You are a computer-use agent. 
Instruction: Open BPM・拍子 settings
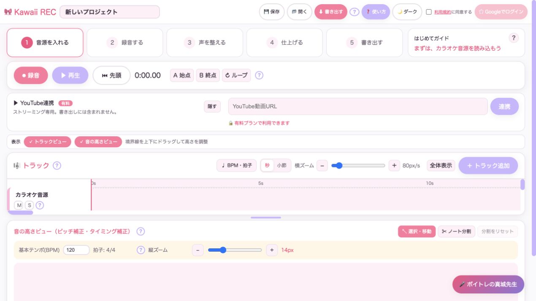pyautogui.click(x=236, y=166)
